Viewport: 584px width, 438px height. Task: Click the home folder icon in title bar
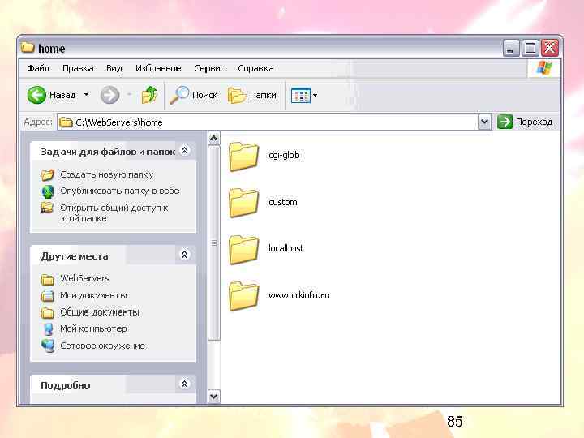coord(28,47)
